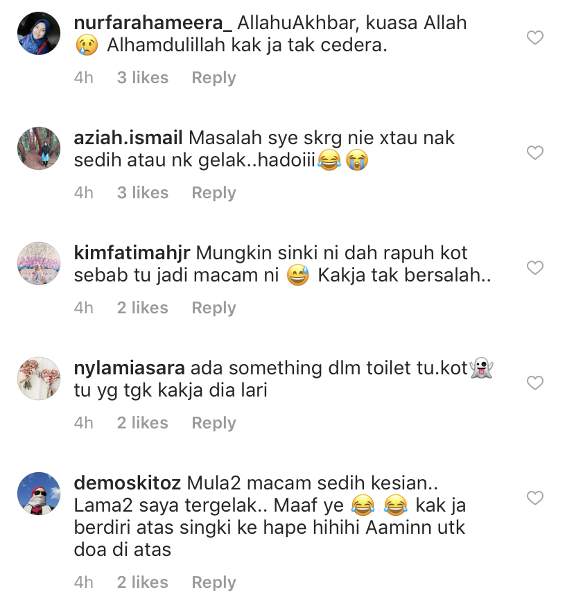
Task: Open the nurfarahameera_ username link
Action: click(x=153, y=23)
